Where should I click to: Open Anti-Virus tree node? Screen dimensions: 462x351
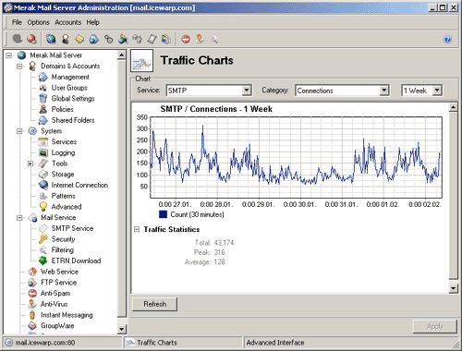[54, 304]
